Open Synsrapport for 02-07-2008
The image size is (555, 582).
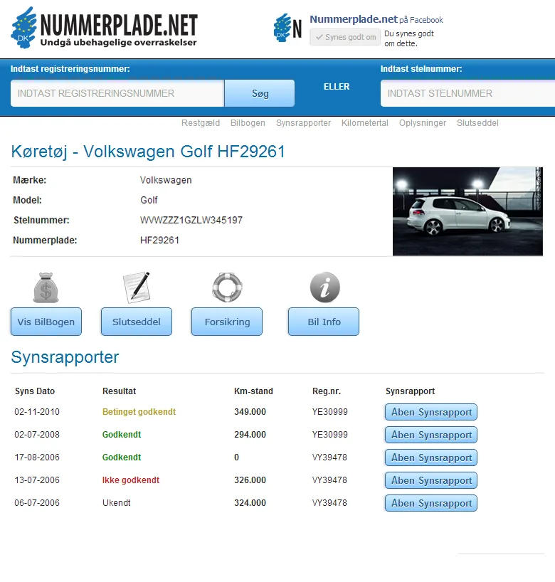point(431,435)
